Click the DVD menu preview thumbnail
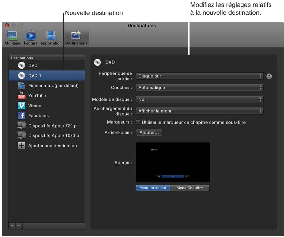284x237 pixels. (x=173, y=162)
